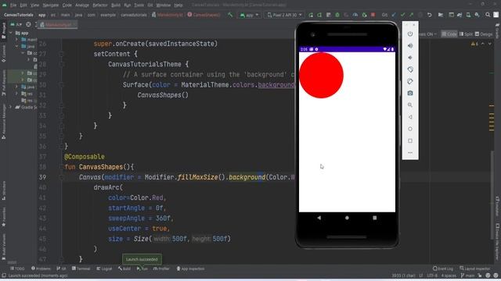The width and height of the screenshot is (501, 281).
Task: Click the Make Project hammer icon
Action: pyautogui.click(x=230, y=15)
